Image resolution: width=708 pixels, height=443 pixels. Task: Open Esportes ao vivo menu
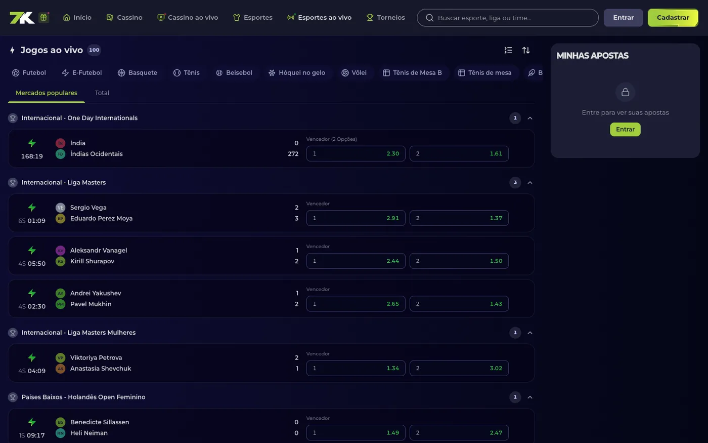(319, 18)
